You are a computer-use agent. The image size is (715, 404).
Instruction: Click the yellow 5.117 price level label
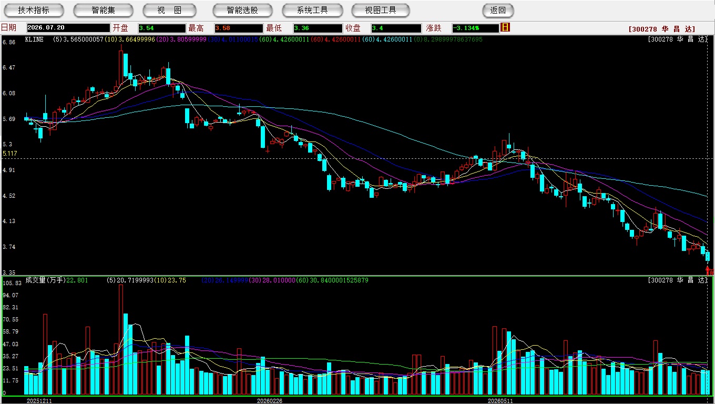coord(10,154)
